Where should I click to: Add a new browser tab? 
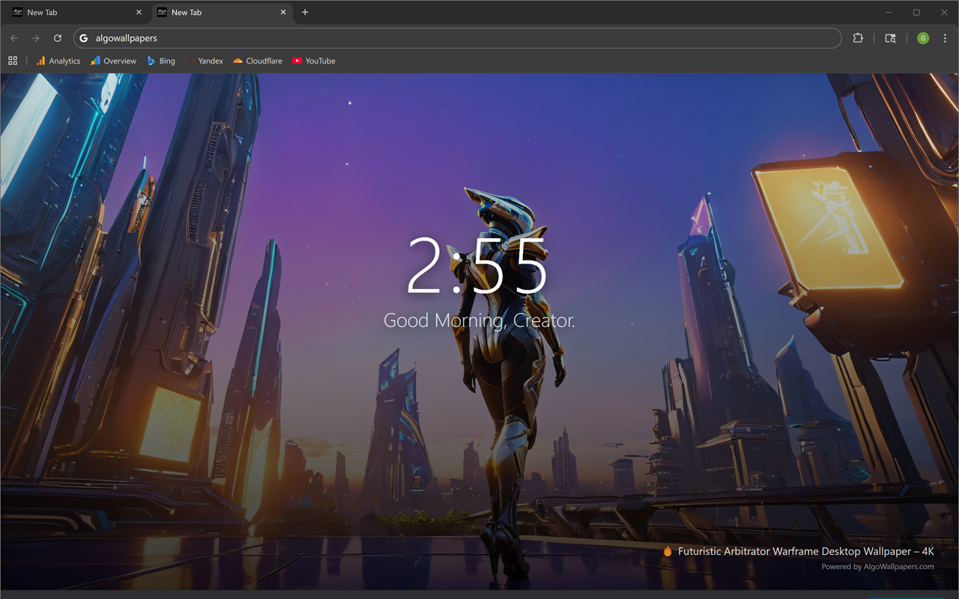(x=305, y=13)
